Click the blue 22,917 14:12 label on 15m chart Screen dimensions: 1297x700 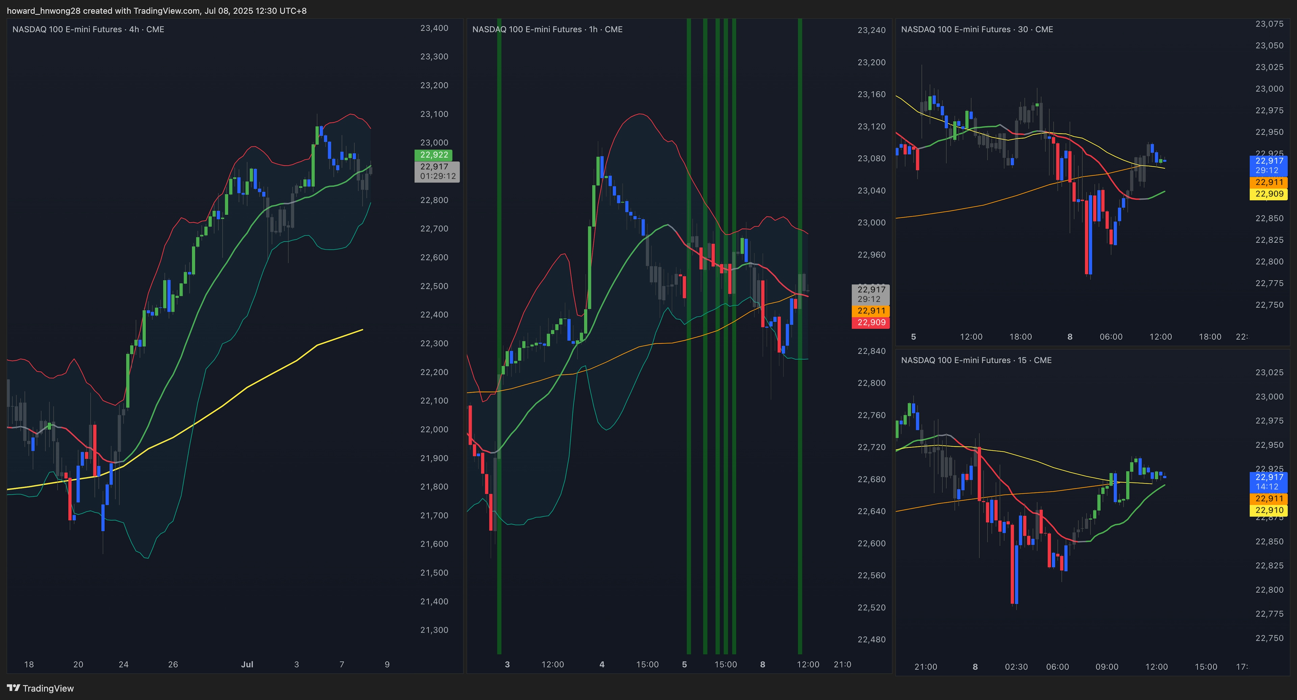[1269, 482]
